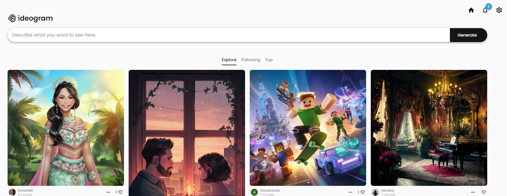Open boxerbill's profile avatar
Screen dimensions: 507x196
12,192
